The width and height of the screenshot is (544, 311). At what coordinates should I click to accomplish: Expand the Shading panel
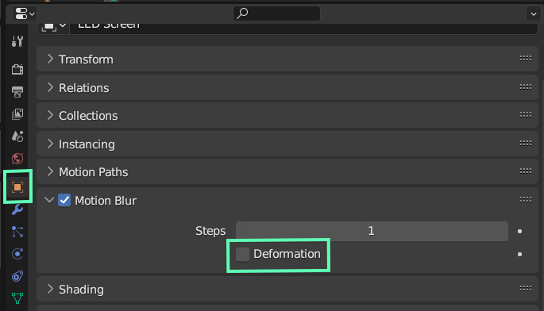(50, 289)
